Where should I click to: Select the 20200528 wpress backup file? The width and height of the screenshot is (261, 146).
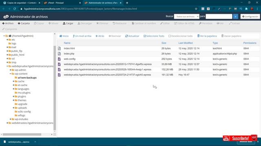point(108,69)
